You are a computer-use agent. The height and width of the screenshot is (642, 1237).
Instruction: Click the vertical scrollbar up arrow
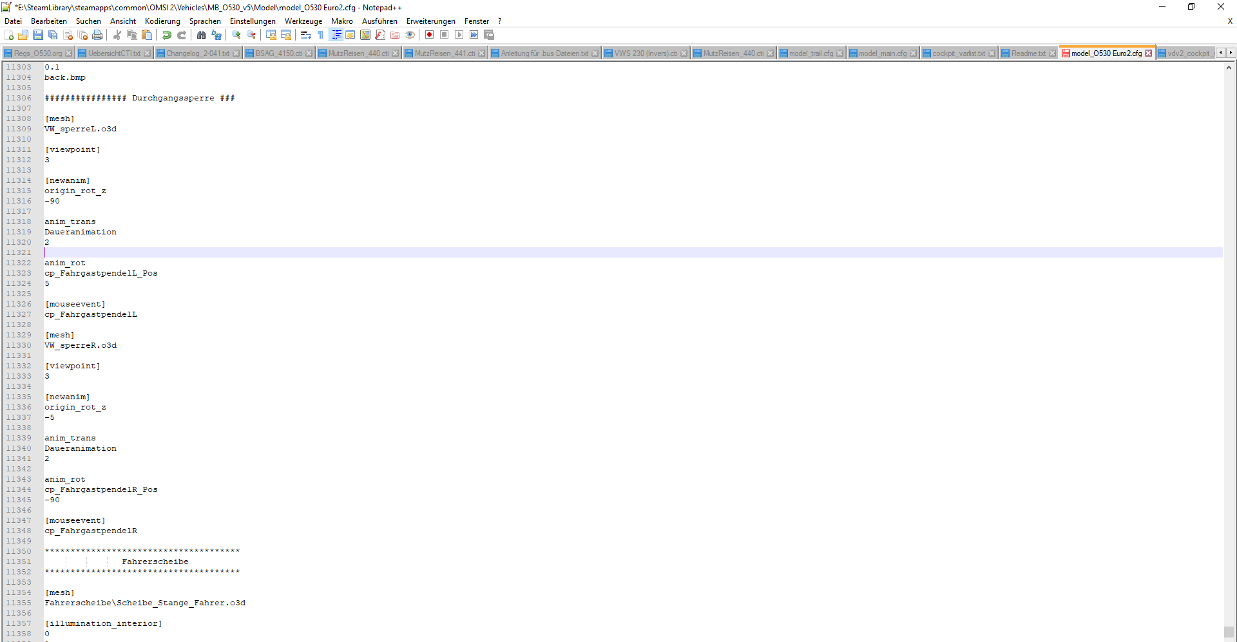pos(1229,68)
